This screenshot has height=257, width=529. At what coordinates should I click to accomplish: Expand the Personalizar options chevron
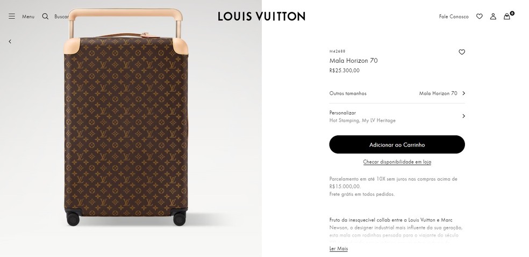click(463, 116)
